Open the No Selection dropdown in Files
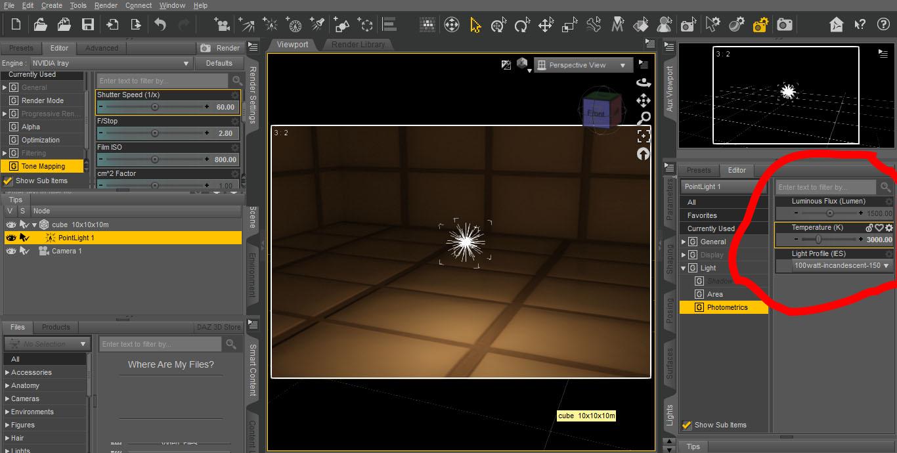The height and width of the screenshot is (453, 897). point(47,344)
